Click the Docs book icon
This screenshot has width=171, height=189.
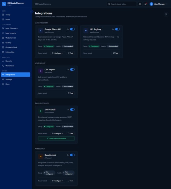3,84
